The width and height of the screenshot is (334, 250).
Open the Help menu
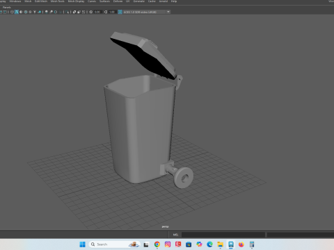click(174, 1)
